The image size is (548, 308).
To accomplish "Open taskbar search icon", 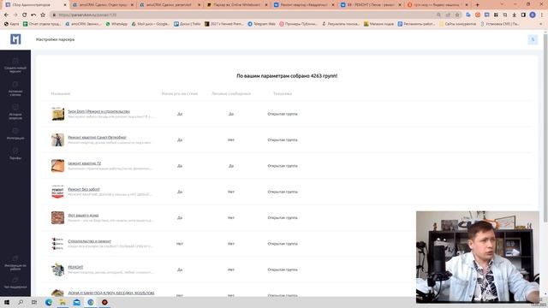I will (21, 302).
